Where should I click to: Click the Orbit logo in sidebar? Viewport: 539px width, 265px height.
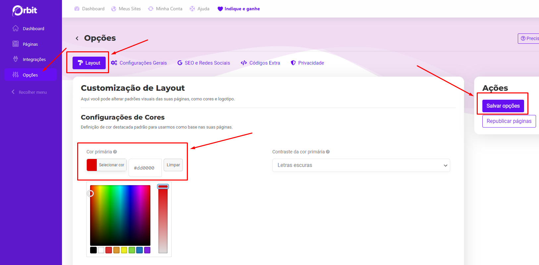click(25, 11)
